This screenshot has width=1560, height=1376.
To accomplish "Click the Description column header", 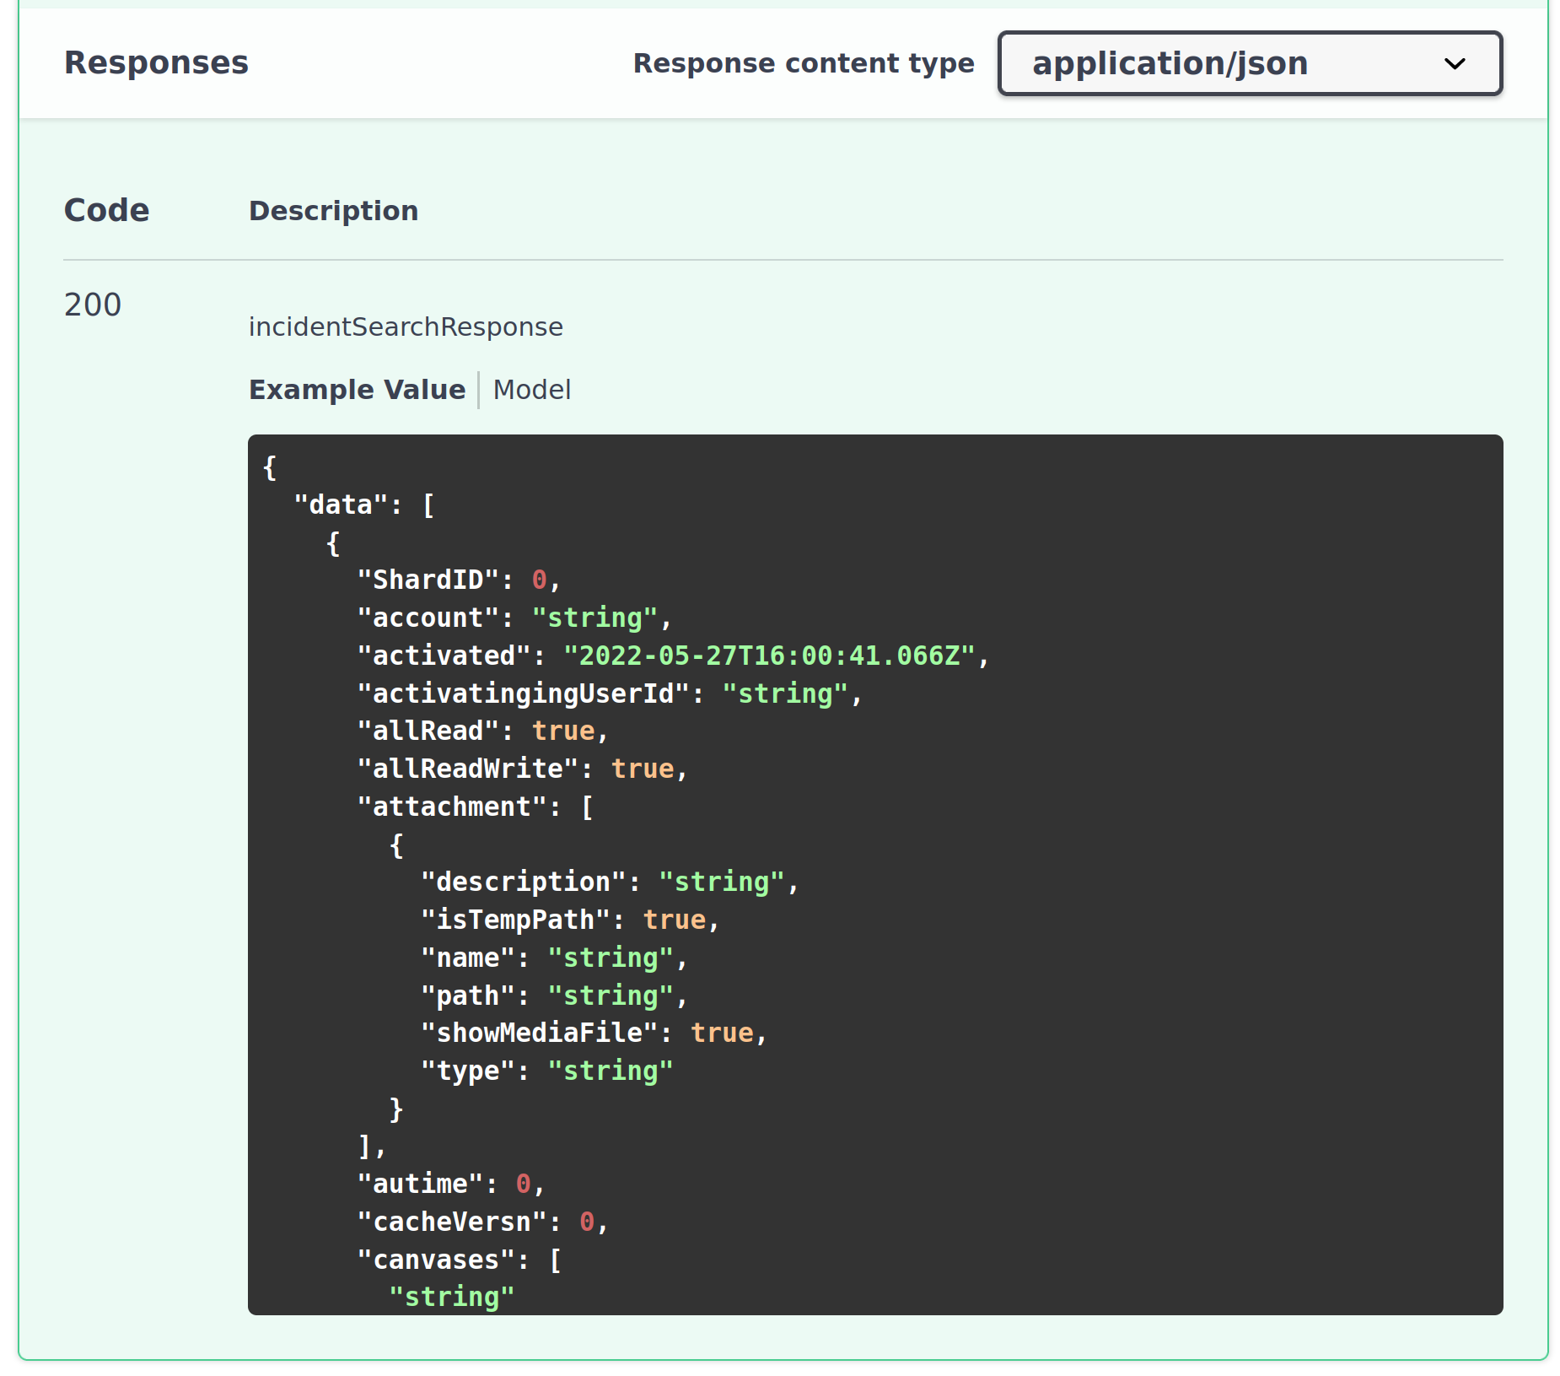I will pyautogui.click(x=333, y=210).
